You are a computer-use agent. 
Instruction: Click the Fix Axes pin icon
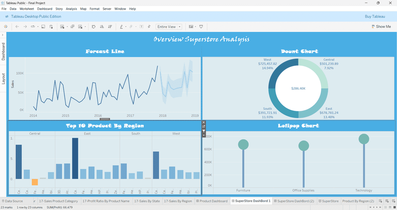[149, 27]
